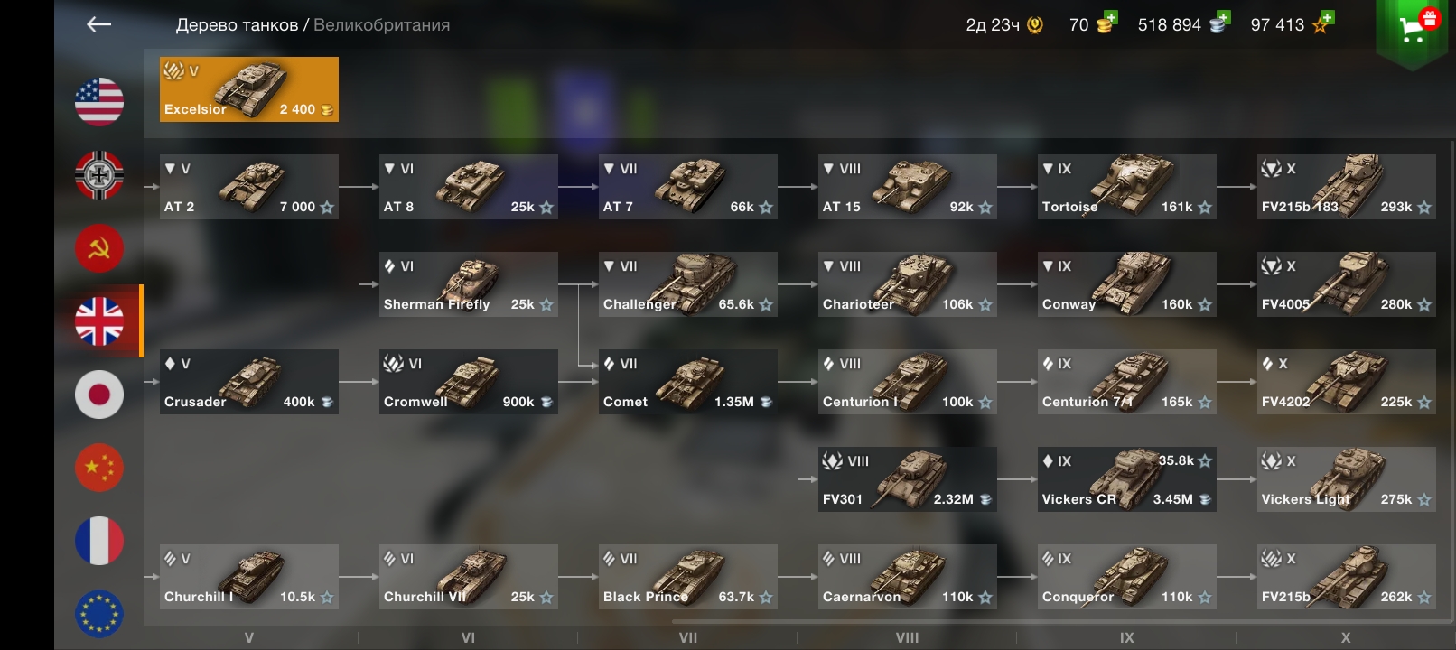This screenshot has width=1456, height=650.
Task: Add free experience via 97 413 star
Action: 1322,23
